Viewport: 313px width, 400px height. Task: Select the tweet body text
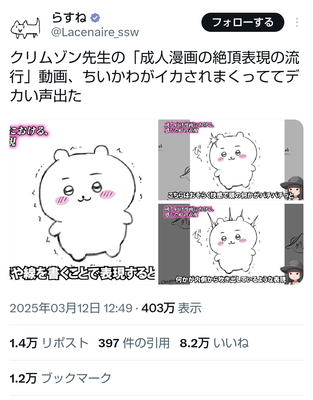click(x=154, y=76)
